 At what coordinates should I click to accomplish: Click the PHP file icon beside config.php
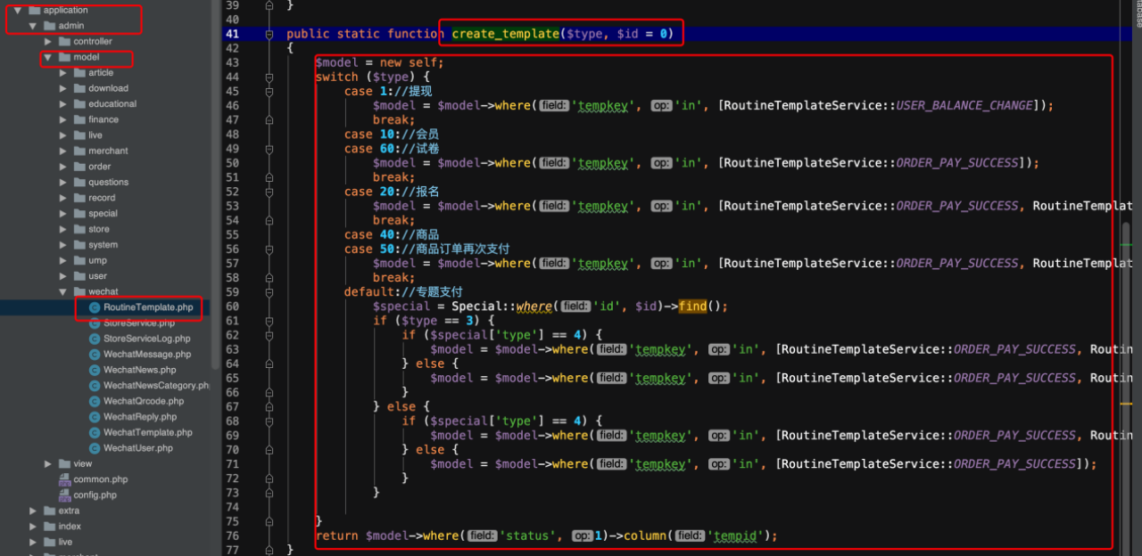pyautogui.click(x=64, y=495)
